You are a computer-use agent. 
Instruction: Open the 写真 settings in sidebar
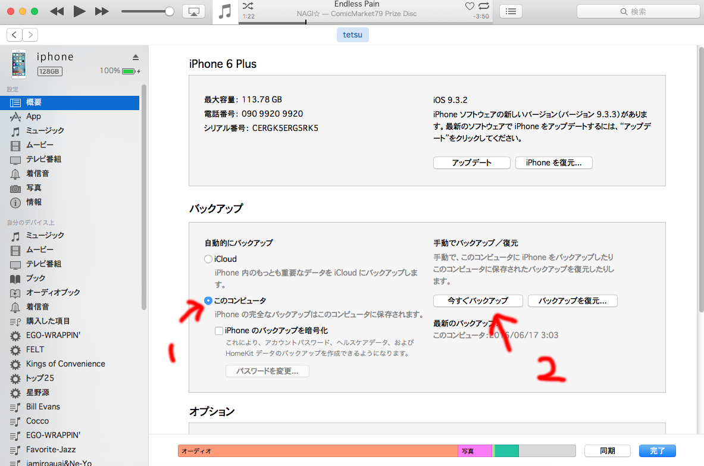click(33, 188)
